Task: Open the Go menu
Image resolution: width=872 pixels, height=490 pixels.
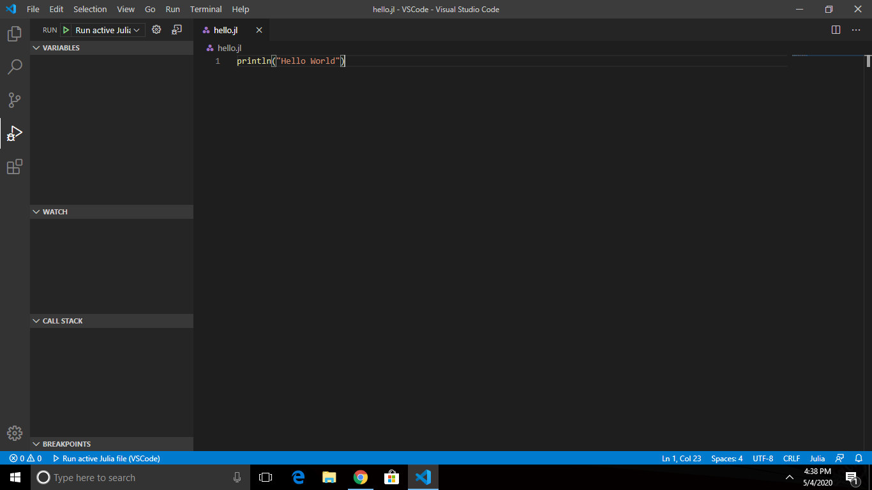Action: [x=150, y=10]
